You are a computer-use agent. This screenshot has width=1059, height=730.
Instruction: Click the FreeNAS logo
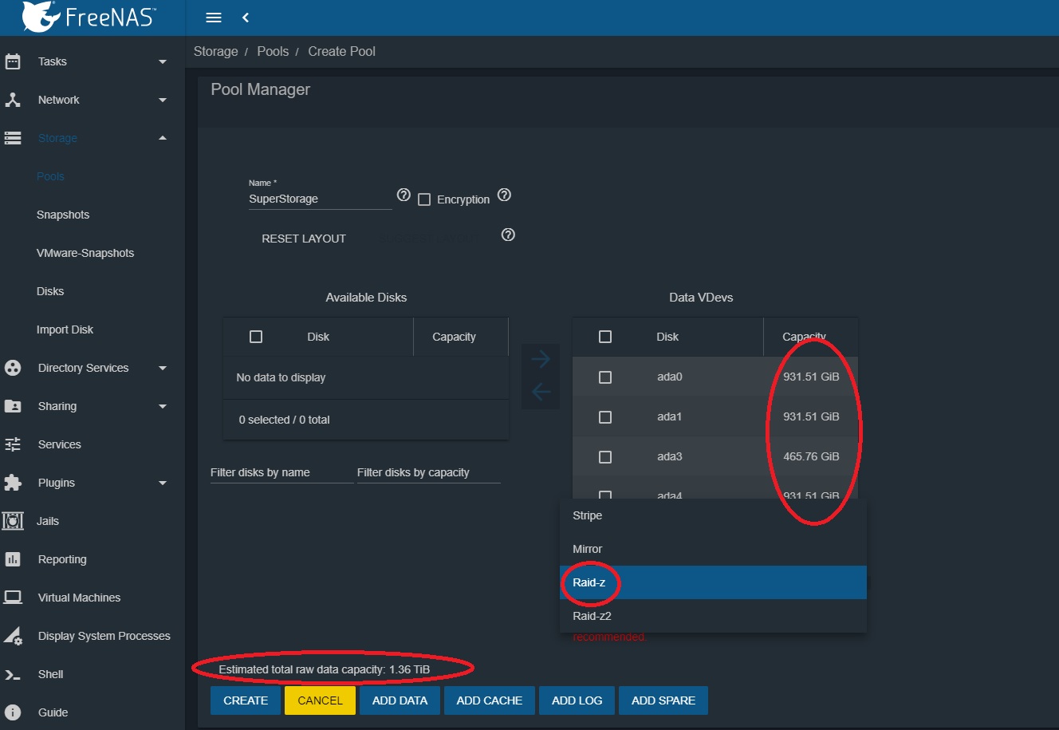(x=89, y=17)
